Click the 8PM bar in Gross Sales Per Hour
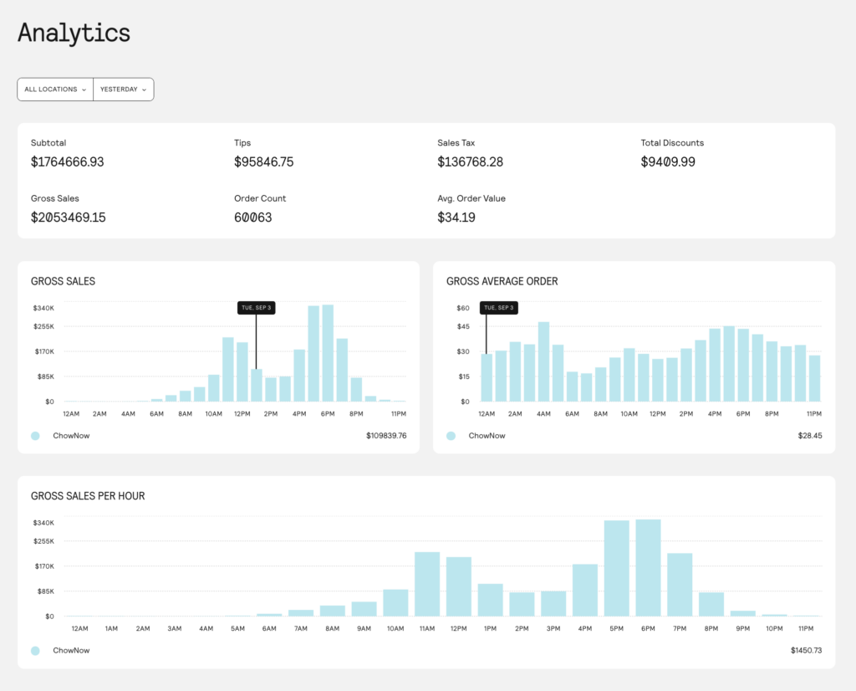 click(711, 604)
